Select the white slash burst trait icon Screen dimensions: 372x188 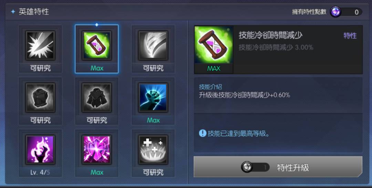40,45
